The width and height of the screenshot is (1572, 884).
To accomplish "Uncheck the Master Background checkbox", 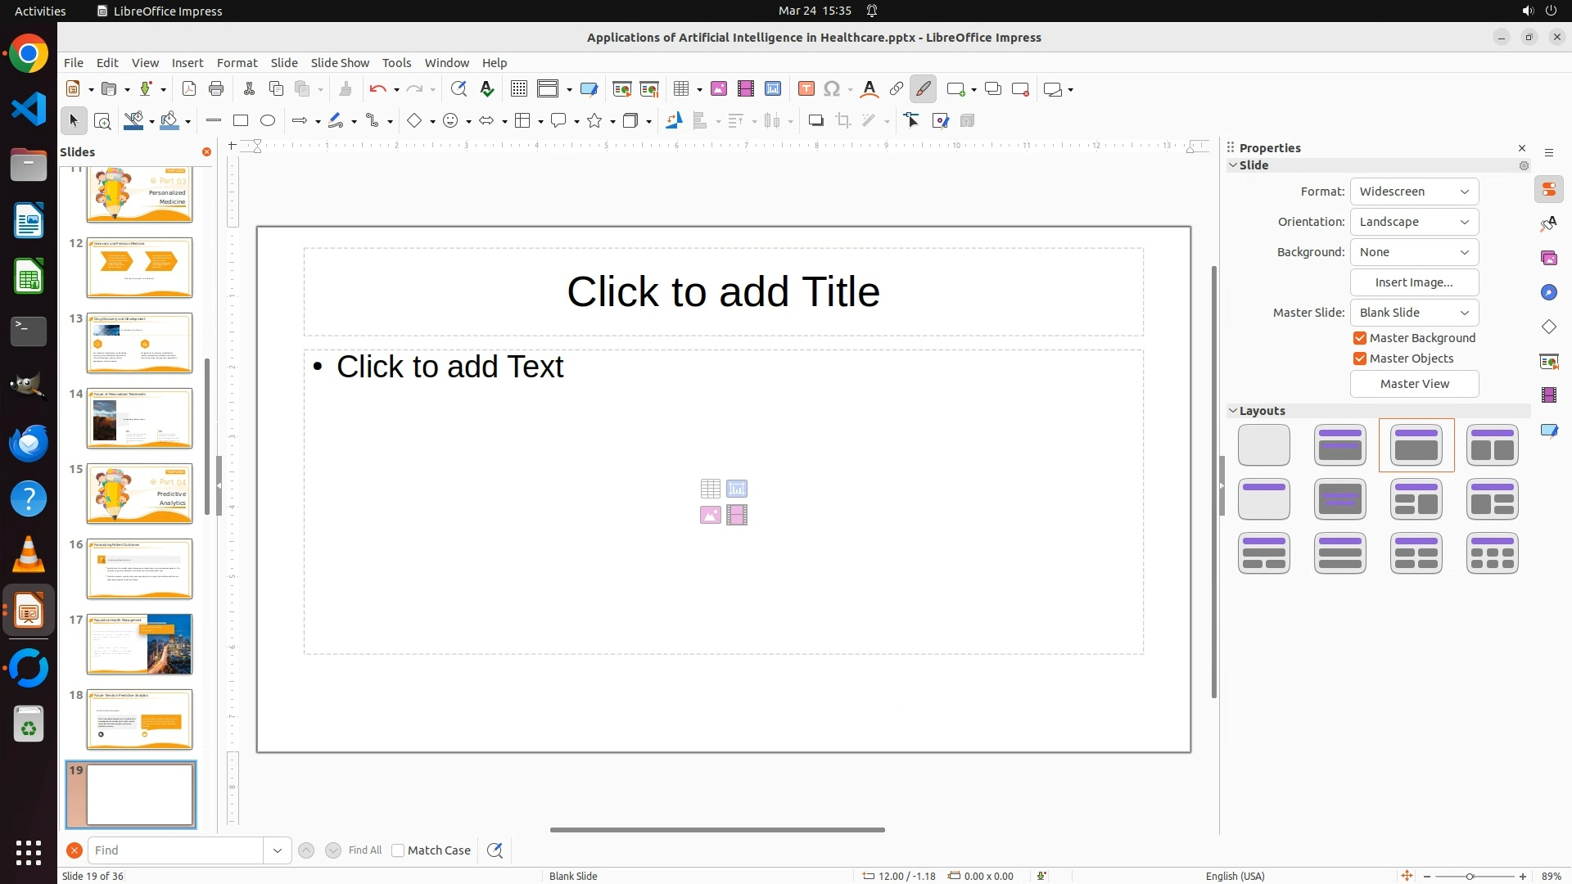I will click(x=1360, y=338).
